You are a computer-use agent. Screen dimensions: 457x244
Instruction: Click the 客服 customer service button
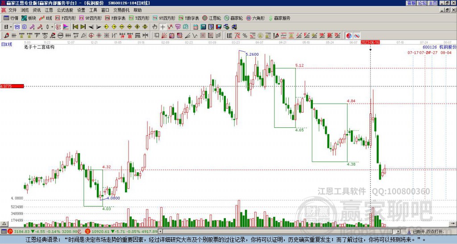pyautogui.click(x=411, y=3)
